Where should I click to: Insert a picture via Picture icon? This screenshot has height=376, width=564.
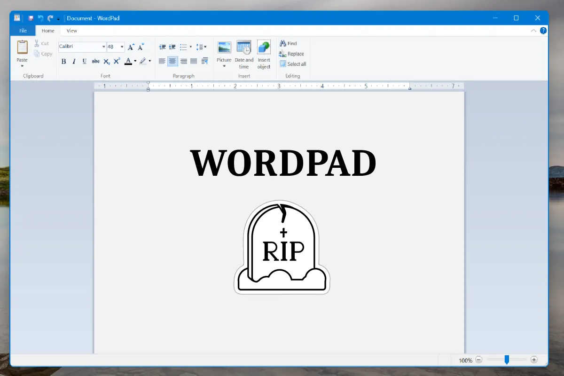tap(224, 47)
